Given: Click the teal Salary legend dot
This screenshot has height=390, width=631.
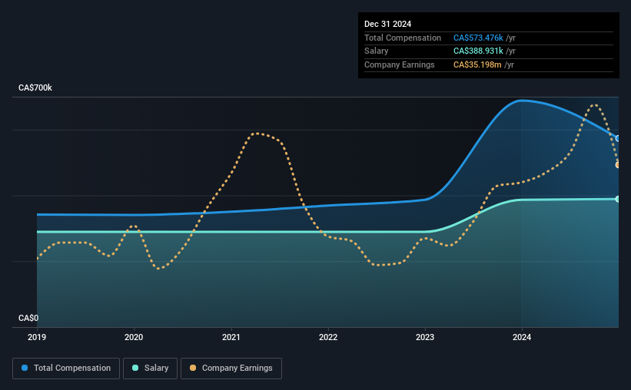Looking at the screenshot, I should coord(135,368).
